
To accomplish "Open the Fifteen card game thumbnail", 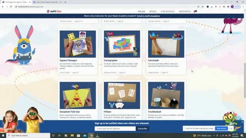I will pyautogui.click(x=122, y=95).
